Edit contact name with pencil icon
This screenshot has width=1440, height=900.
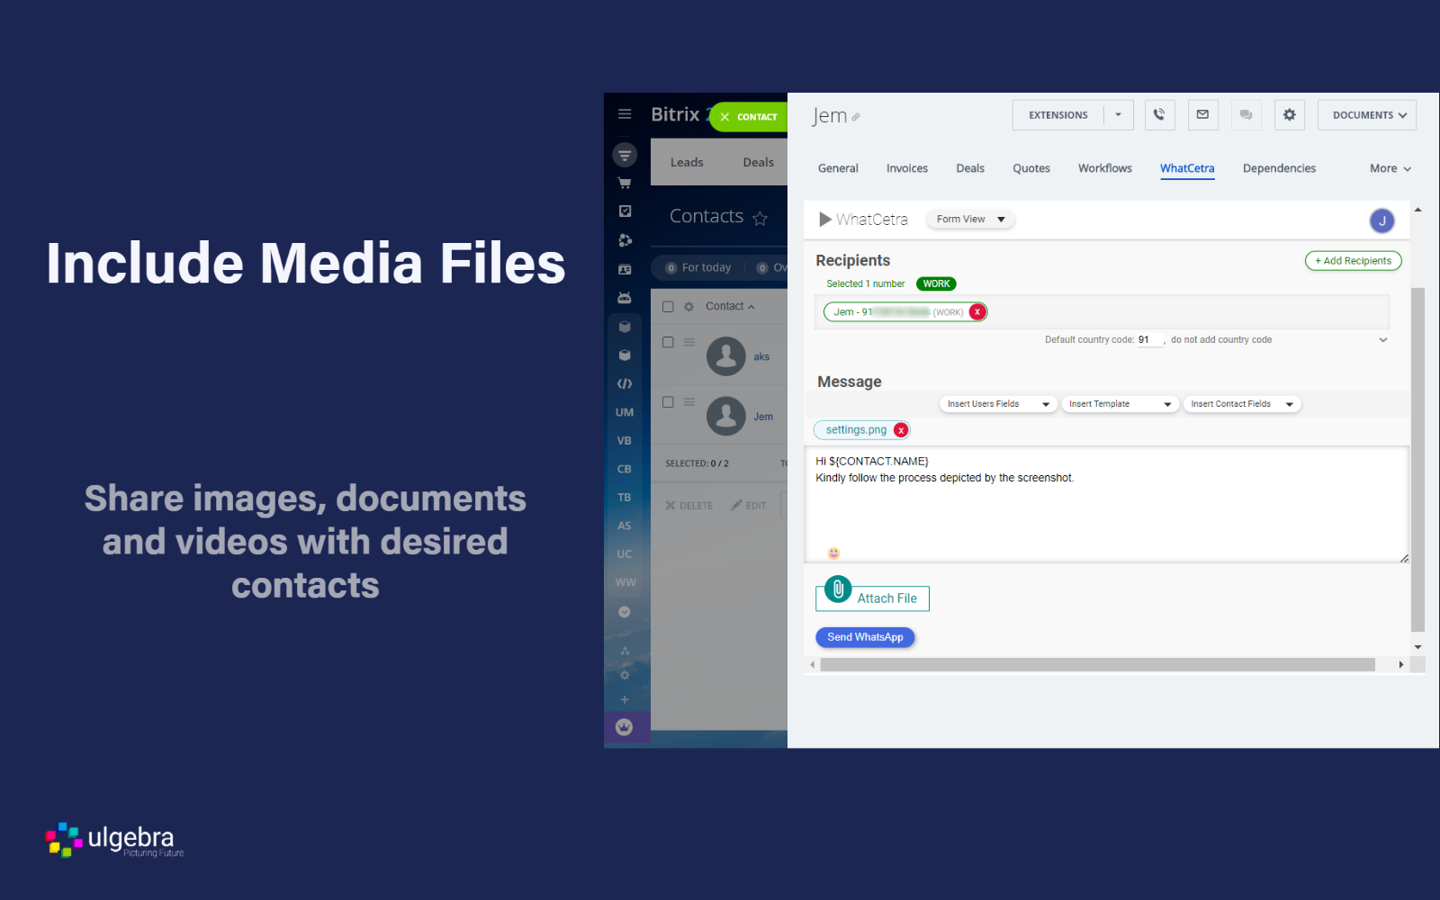pyautogui.click(x=856, y=117)
